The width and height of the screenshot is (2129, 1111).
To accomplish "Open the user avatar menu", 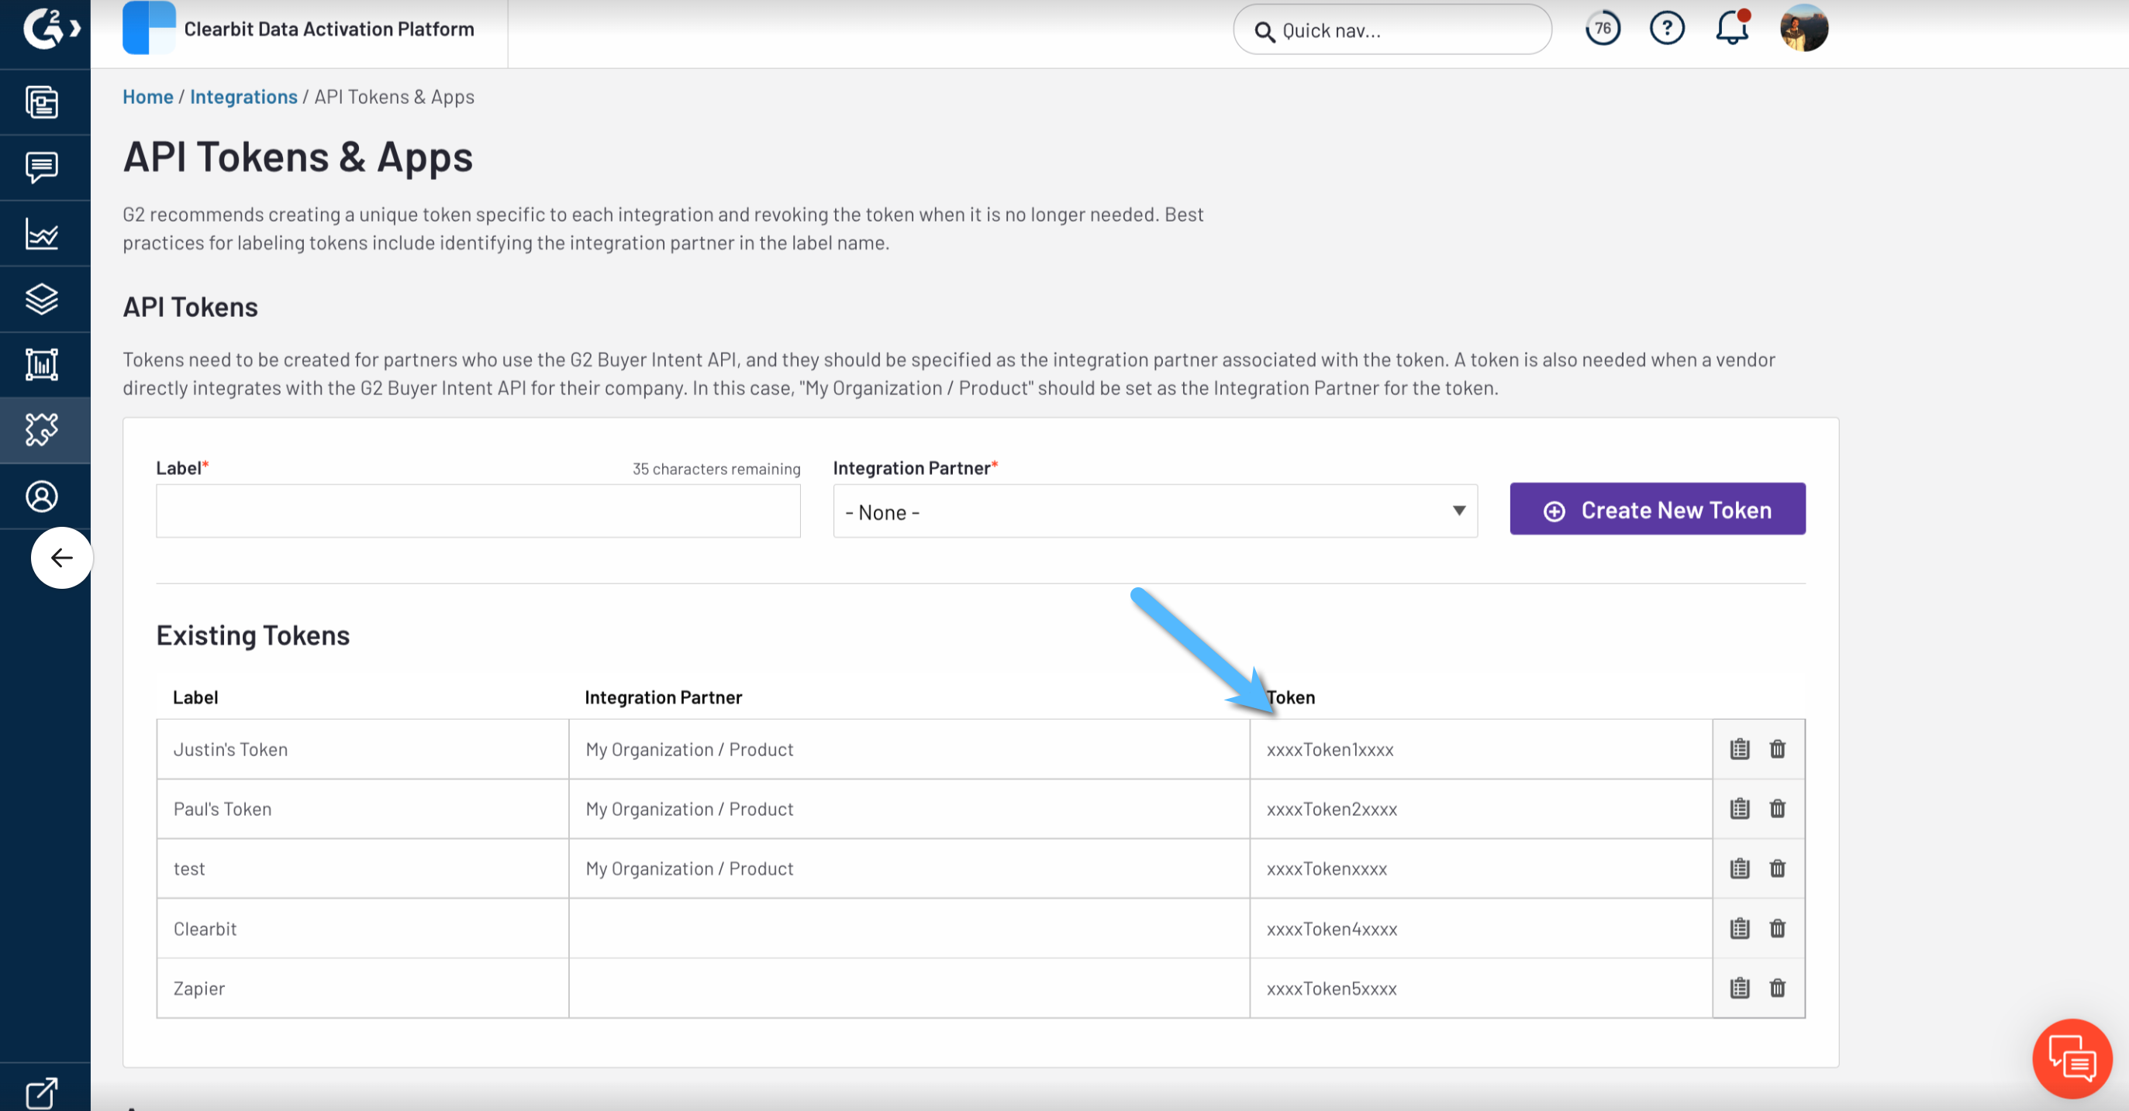I will (1803, 28).
